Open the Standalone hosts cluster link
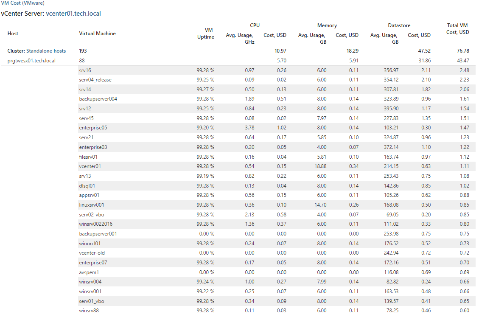The height and width of the screenshot is (314, 479). point(46,50)
